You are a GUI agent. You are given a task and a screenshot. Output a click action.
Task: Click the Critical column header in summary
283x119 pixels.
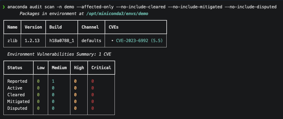[x=101, y=68]
